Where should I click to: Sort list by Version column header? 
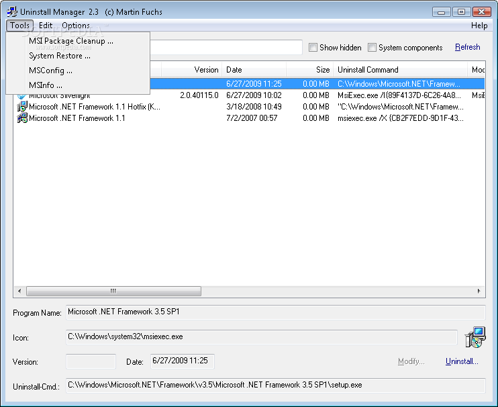pyautogui.click(x=191, y=70)
